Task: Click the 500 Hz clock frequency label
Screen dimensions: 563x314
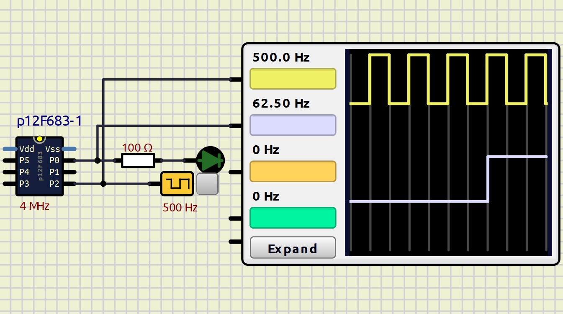Action: 180,208
